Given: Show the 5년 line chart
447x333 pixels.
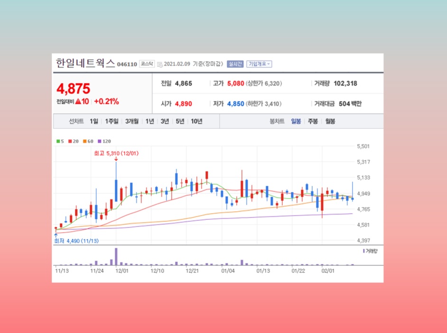Looking at the screenshot, I should pos(180,122).
